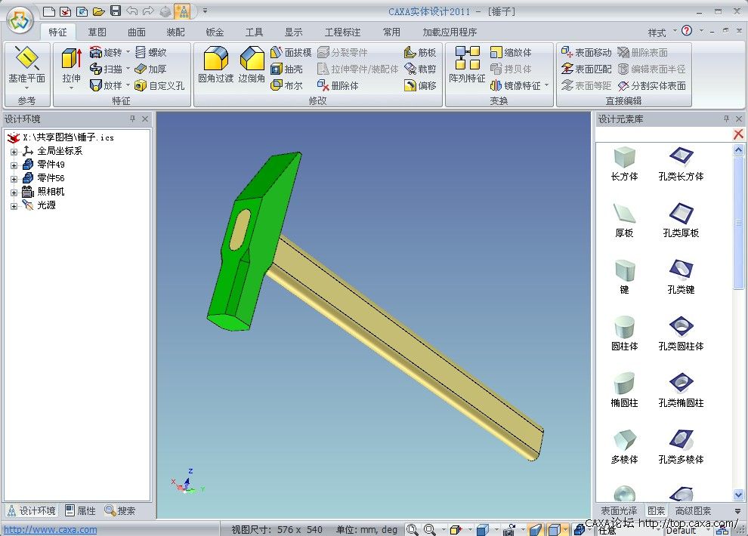Image resolution: width=748 pixels, height=536 pixels.
Task: Open the 样式 style dropdown
Action: pos(662,32)
